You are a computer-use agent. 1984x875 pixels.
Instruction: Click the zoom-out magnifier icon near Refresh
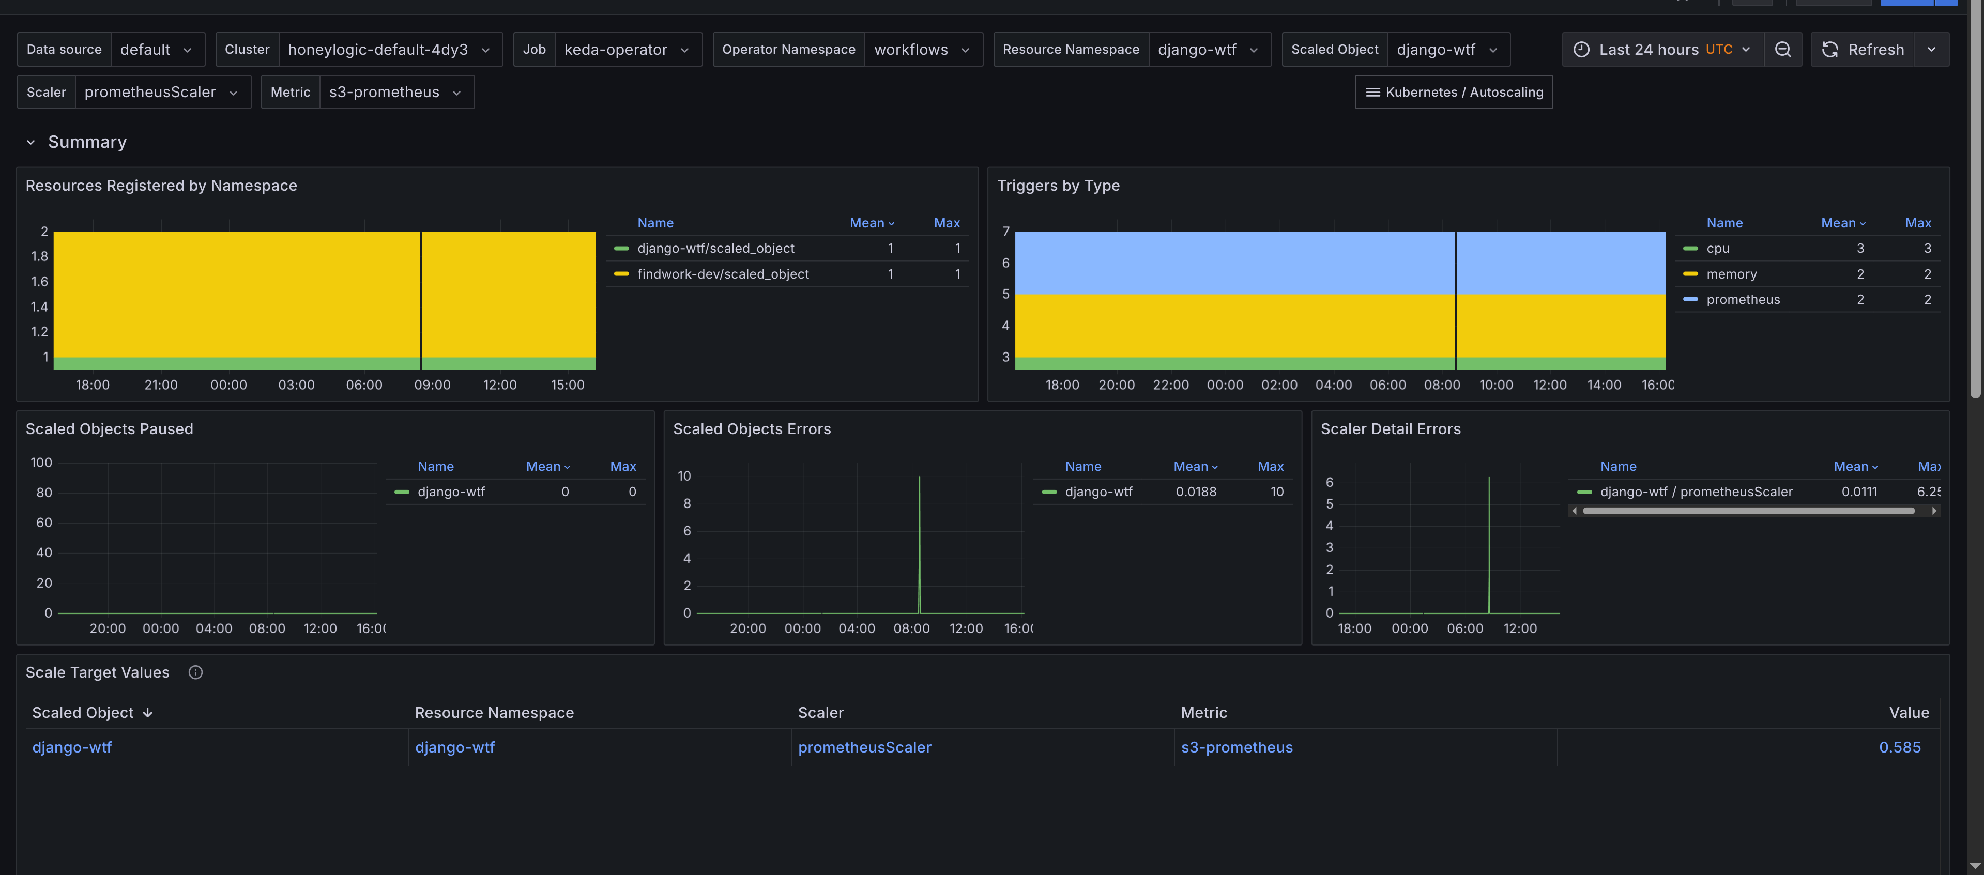(x=1783, y=49)
